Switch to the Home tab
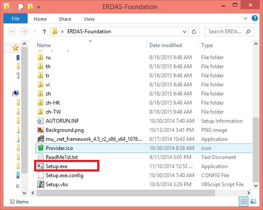This screenshot has height=210, width=263. point(40,19)
